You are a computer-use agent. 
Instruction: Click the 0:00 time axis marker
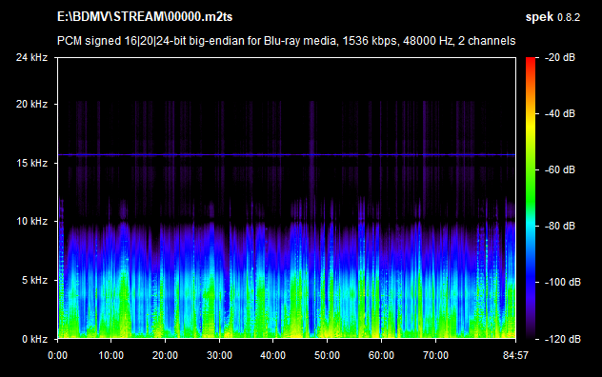57,355
